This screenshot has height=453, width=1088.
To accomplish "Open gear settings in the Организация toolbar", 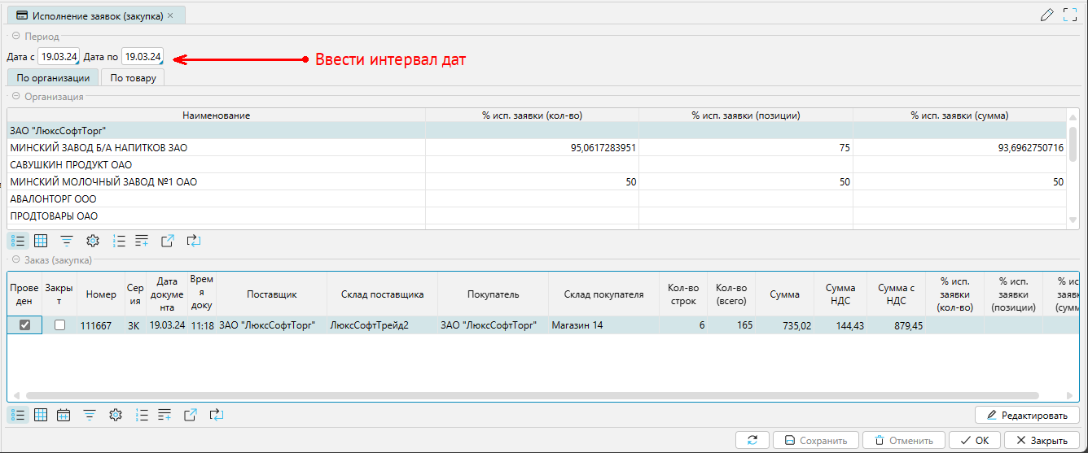I will 93,241.
